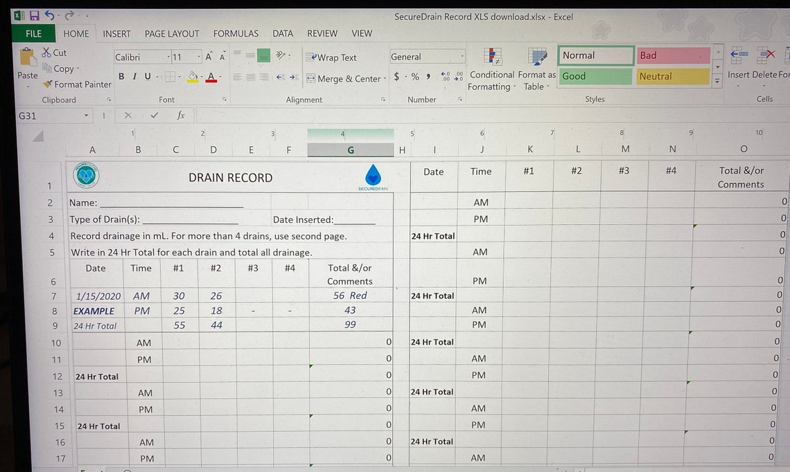This screenshot has height=472, width=790.
Task: Toggle Merge & Center on selected cells
Action: click(344, 78)
